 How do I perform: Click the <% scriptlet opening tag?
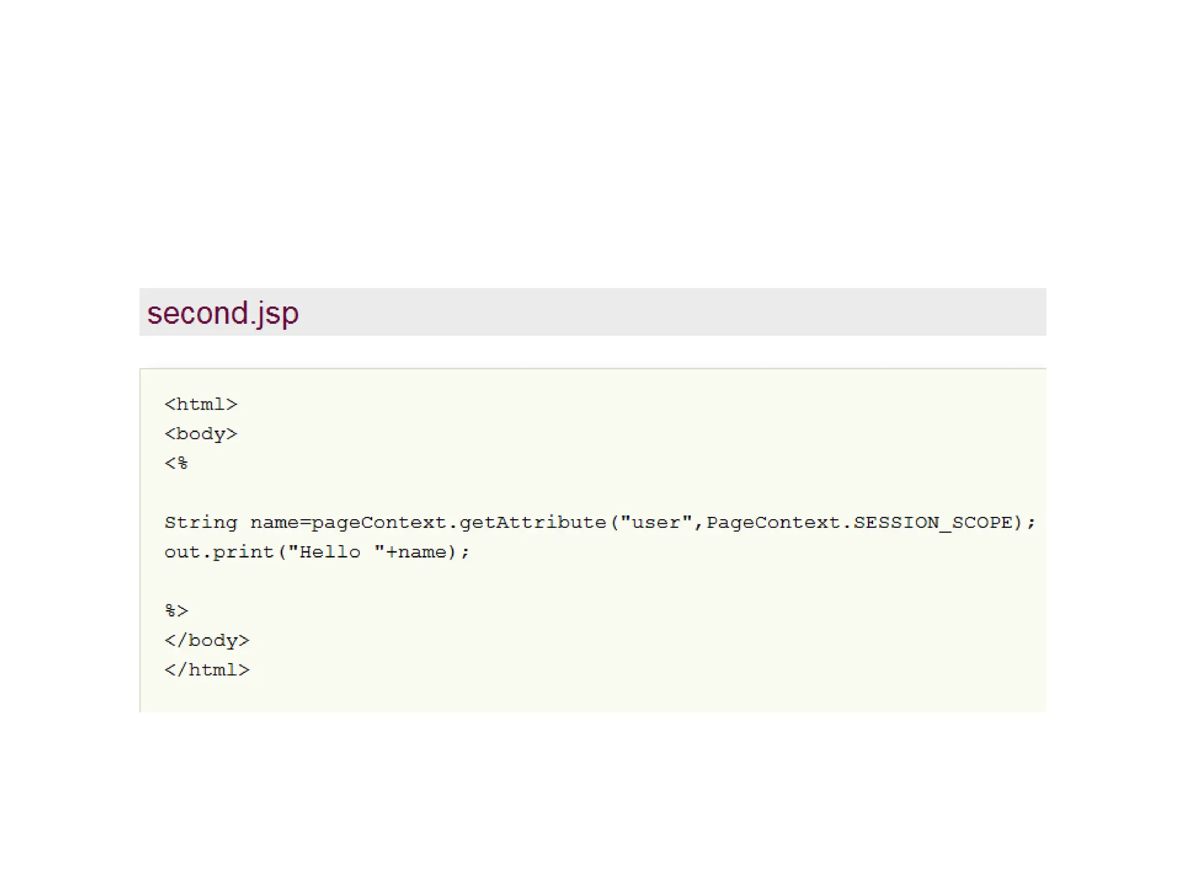[x=176, y=463]
